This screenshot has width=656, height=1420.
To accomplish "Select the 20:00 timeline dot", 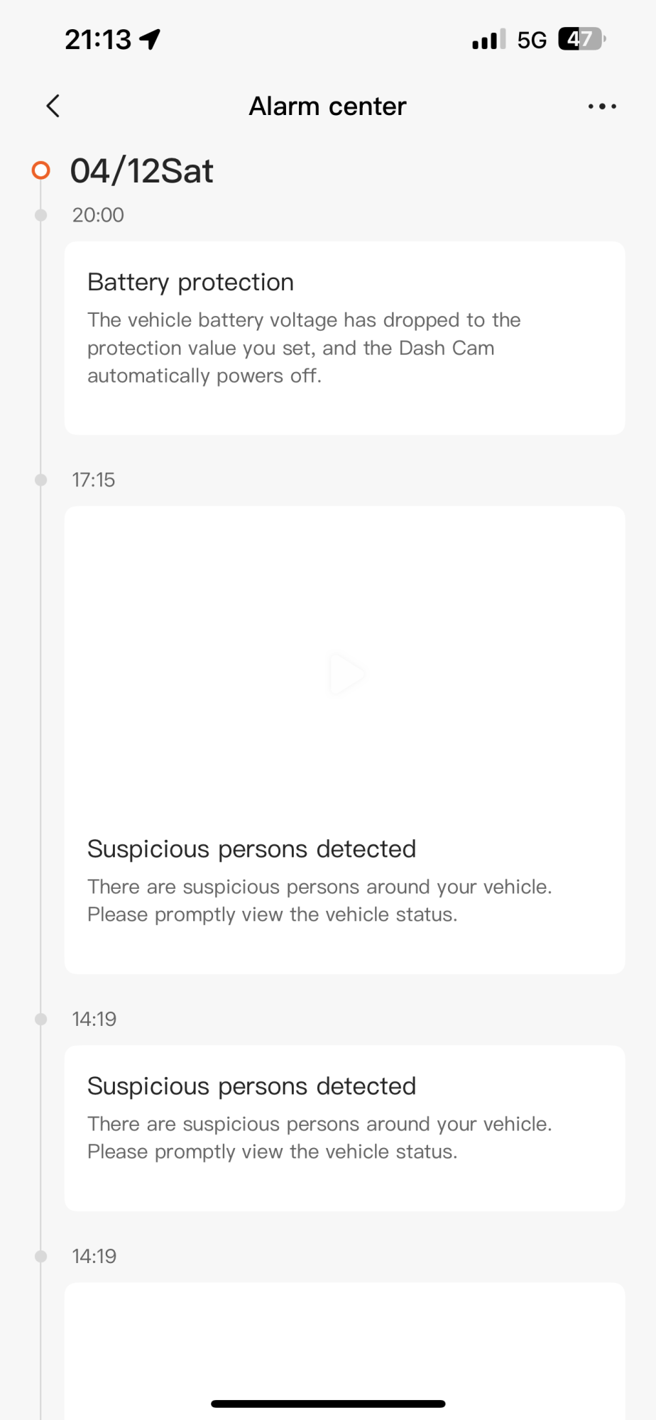I will [41, 215].
